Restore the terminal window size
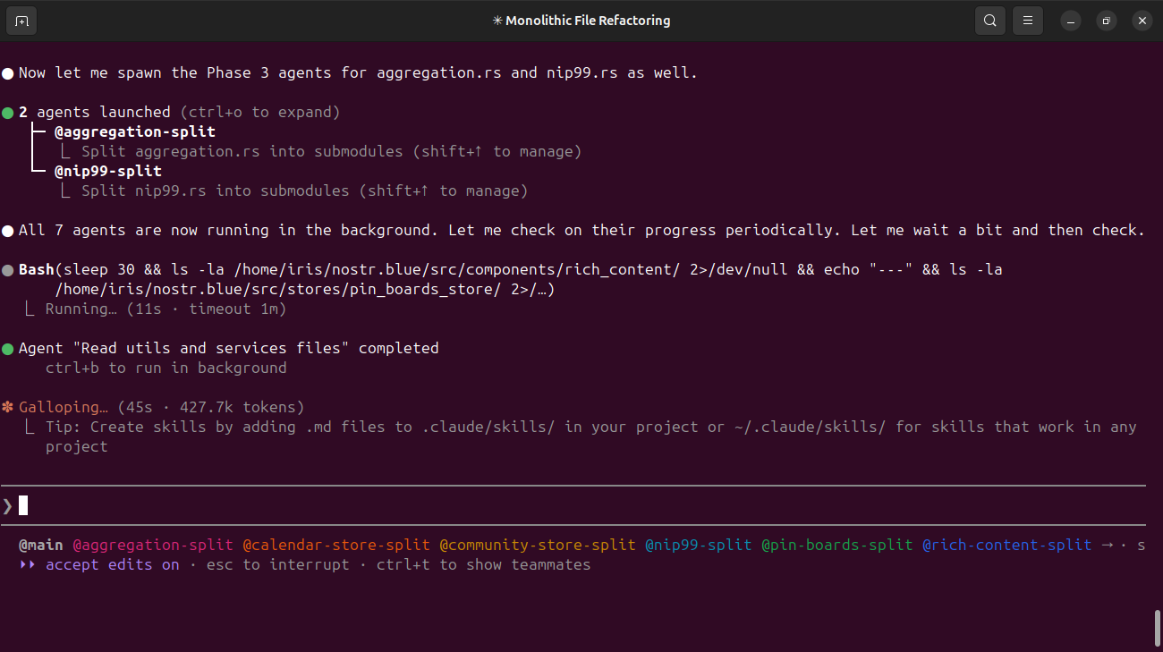This screenshot has height=652, width=1163. pyautogui.click(x=1107, y=21)
